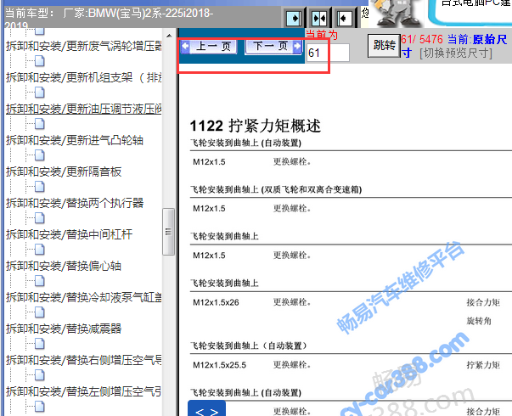Go to next page with 下一页 button
The width and height of the screenshot is (512, 416).
coord(273,47)
